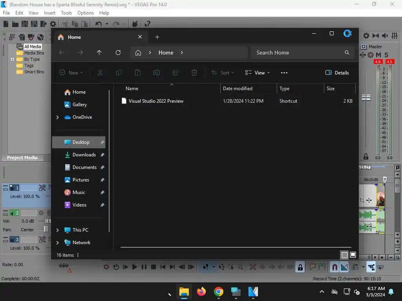The image size is (402, 301).
Task: Expand the By Type folder in Project Media
Action: click(12, 60)
